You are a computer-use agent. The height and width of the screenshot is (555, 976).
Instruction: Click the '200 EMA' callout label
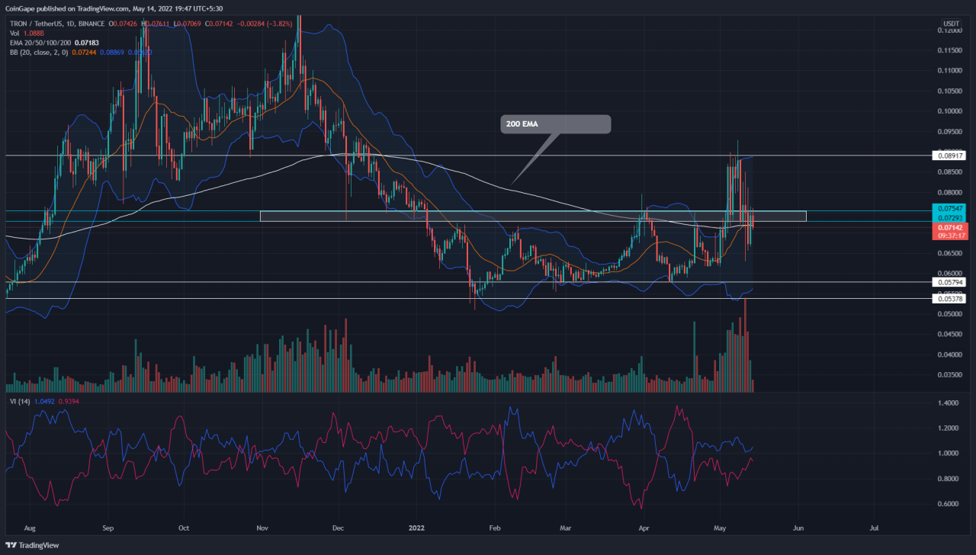point(556,124)
